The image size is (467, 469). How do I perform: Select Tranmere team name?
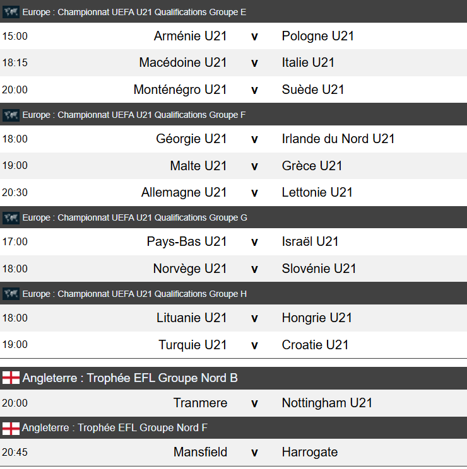(200, 403)
